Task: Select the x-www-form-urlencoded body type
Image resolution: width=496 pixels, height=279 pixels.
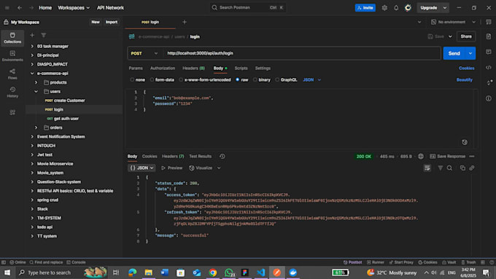Action: (205, 80)
